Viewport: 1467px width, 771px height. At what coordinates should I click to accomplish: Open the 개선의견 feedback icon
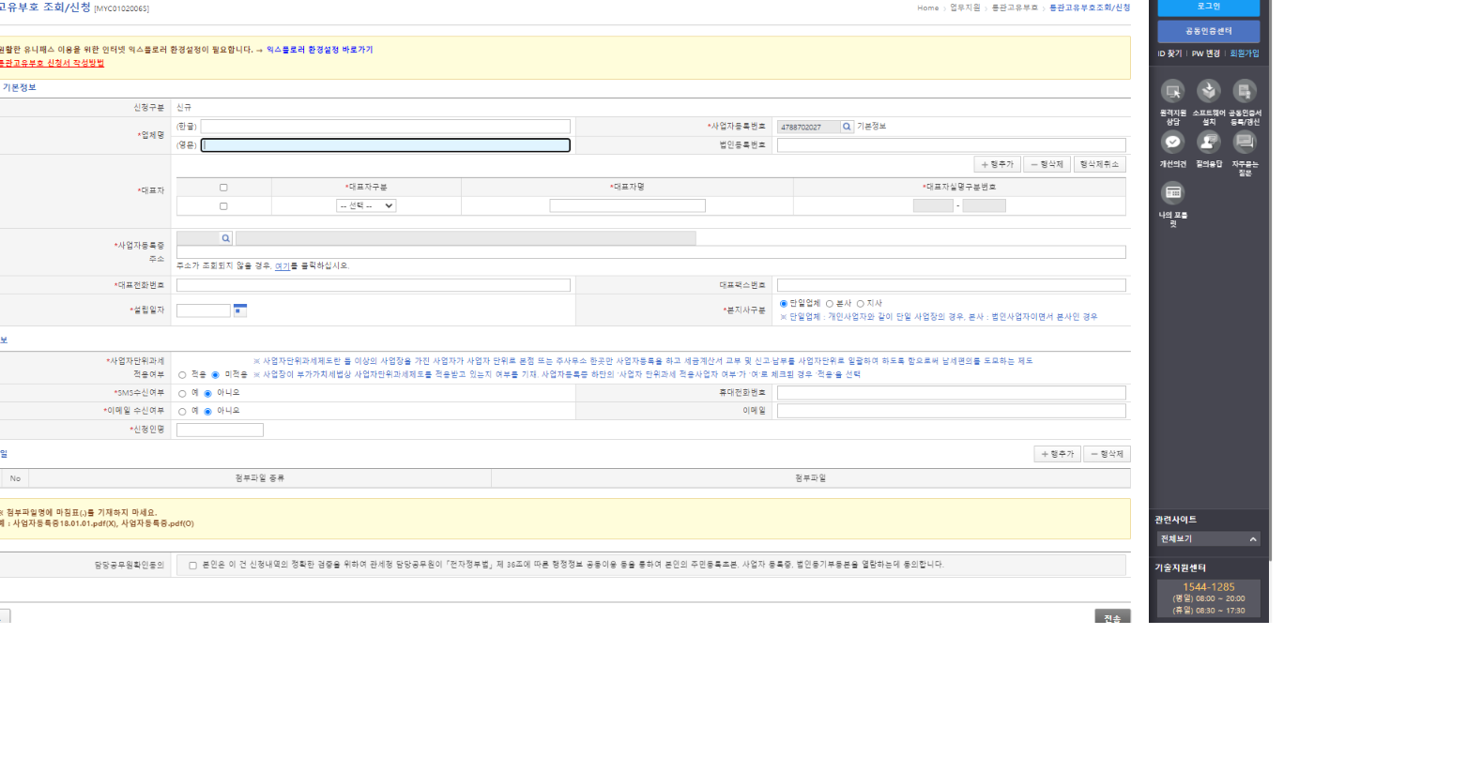pyautogui.click(x=1172, y=143)
